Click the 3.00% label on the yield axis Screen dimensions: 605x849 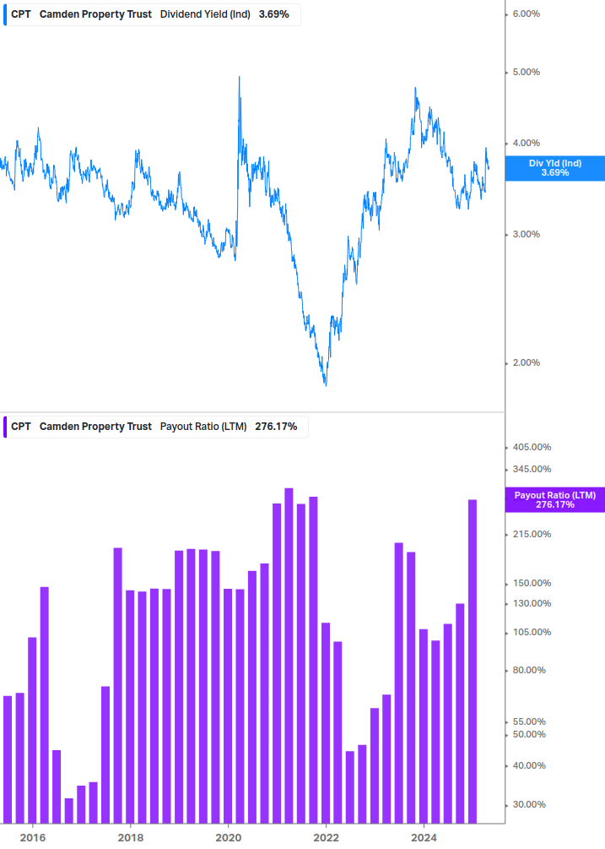526,235
